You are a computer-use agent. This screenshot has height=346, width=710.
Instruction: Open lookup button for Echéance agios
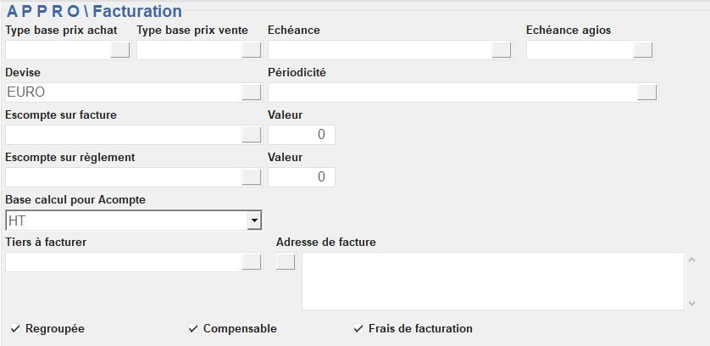[x=643, y=50]
